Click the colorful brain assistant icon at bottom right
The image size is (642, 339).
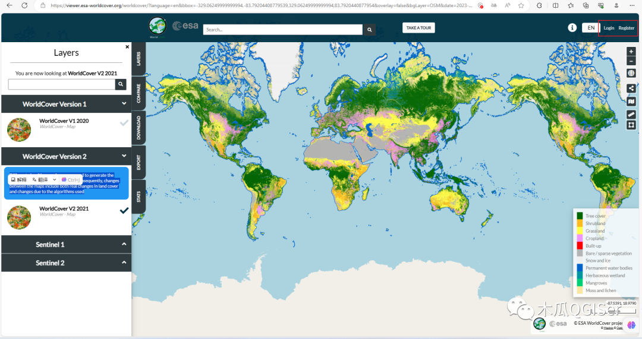pyautogui.click(x=631, y=325)
